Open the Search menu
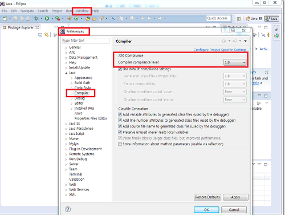 click(x=43, y=11)
